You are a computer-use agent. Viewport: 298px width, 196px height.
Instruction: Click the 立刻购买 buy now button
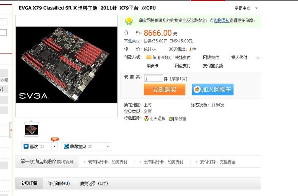click(164, 89)
